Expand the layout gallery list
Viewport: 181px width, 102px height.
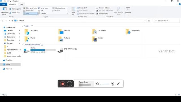point(68,13)
